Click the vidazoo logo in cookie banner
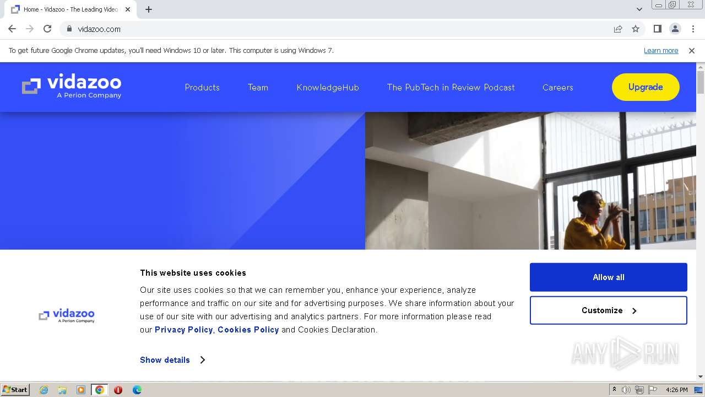The width and height of the screenshot is (705, 397). click(67, 315)
